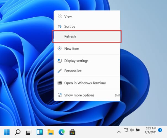Open the Widgets panel from taskbar

coord(40,132)
